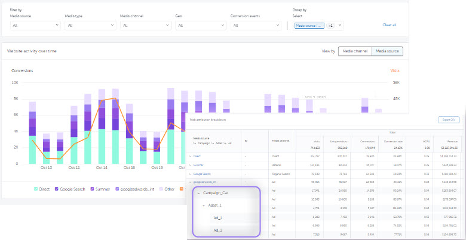Switch chart view to Media source
This screenshot has height=240, width=466.
coord(387,51)
